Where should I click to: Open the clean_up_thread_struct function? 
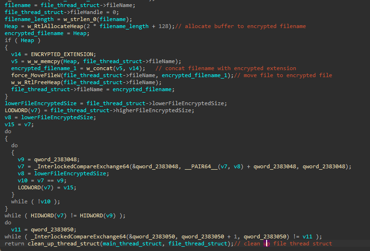pos(59,244)
